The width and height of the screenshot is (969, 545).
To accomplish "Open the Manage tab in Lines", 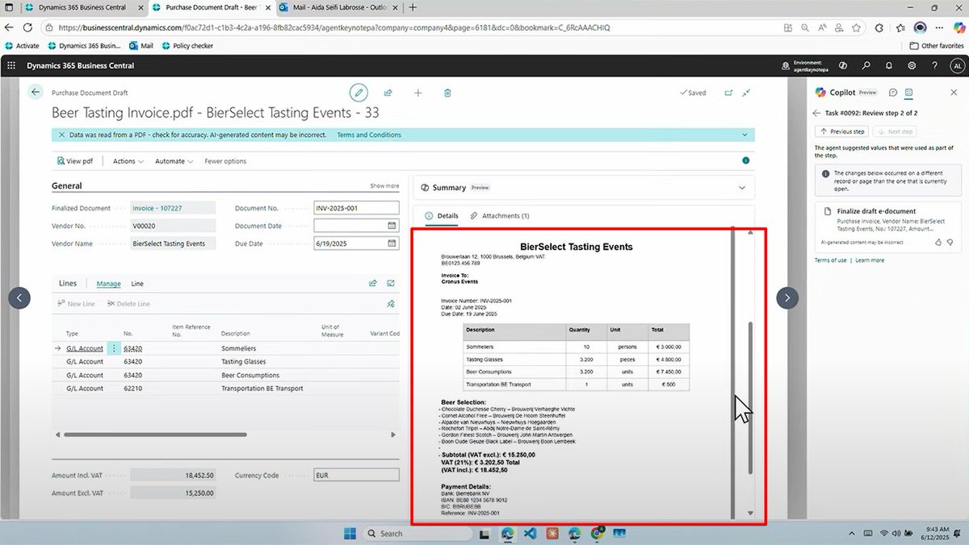I will pos(108,284).
